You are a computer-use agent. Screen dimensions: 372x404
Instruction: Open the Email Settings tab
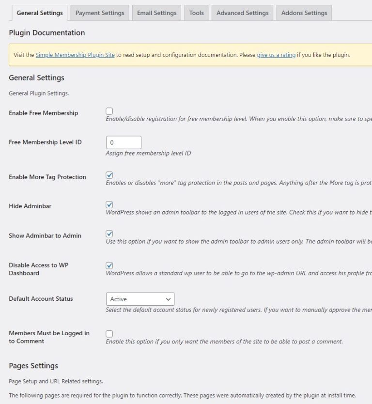click(156, 13)
